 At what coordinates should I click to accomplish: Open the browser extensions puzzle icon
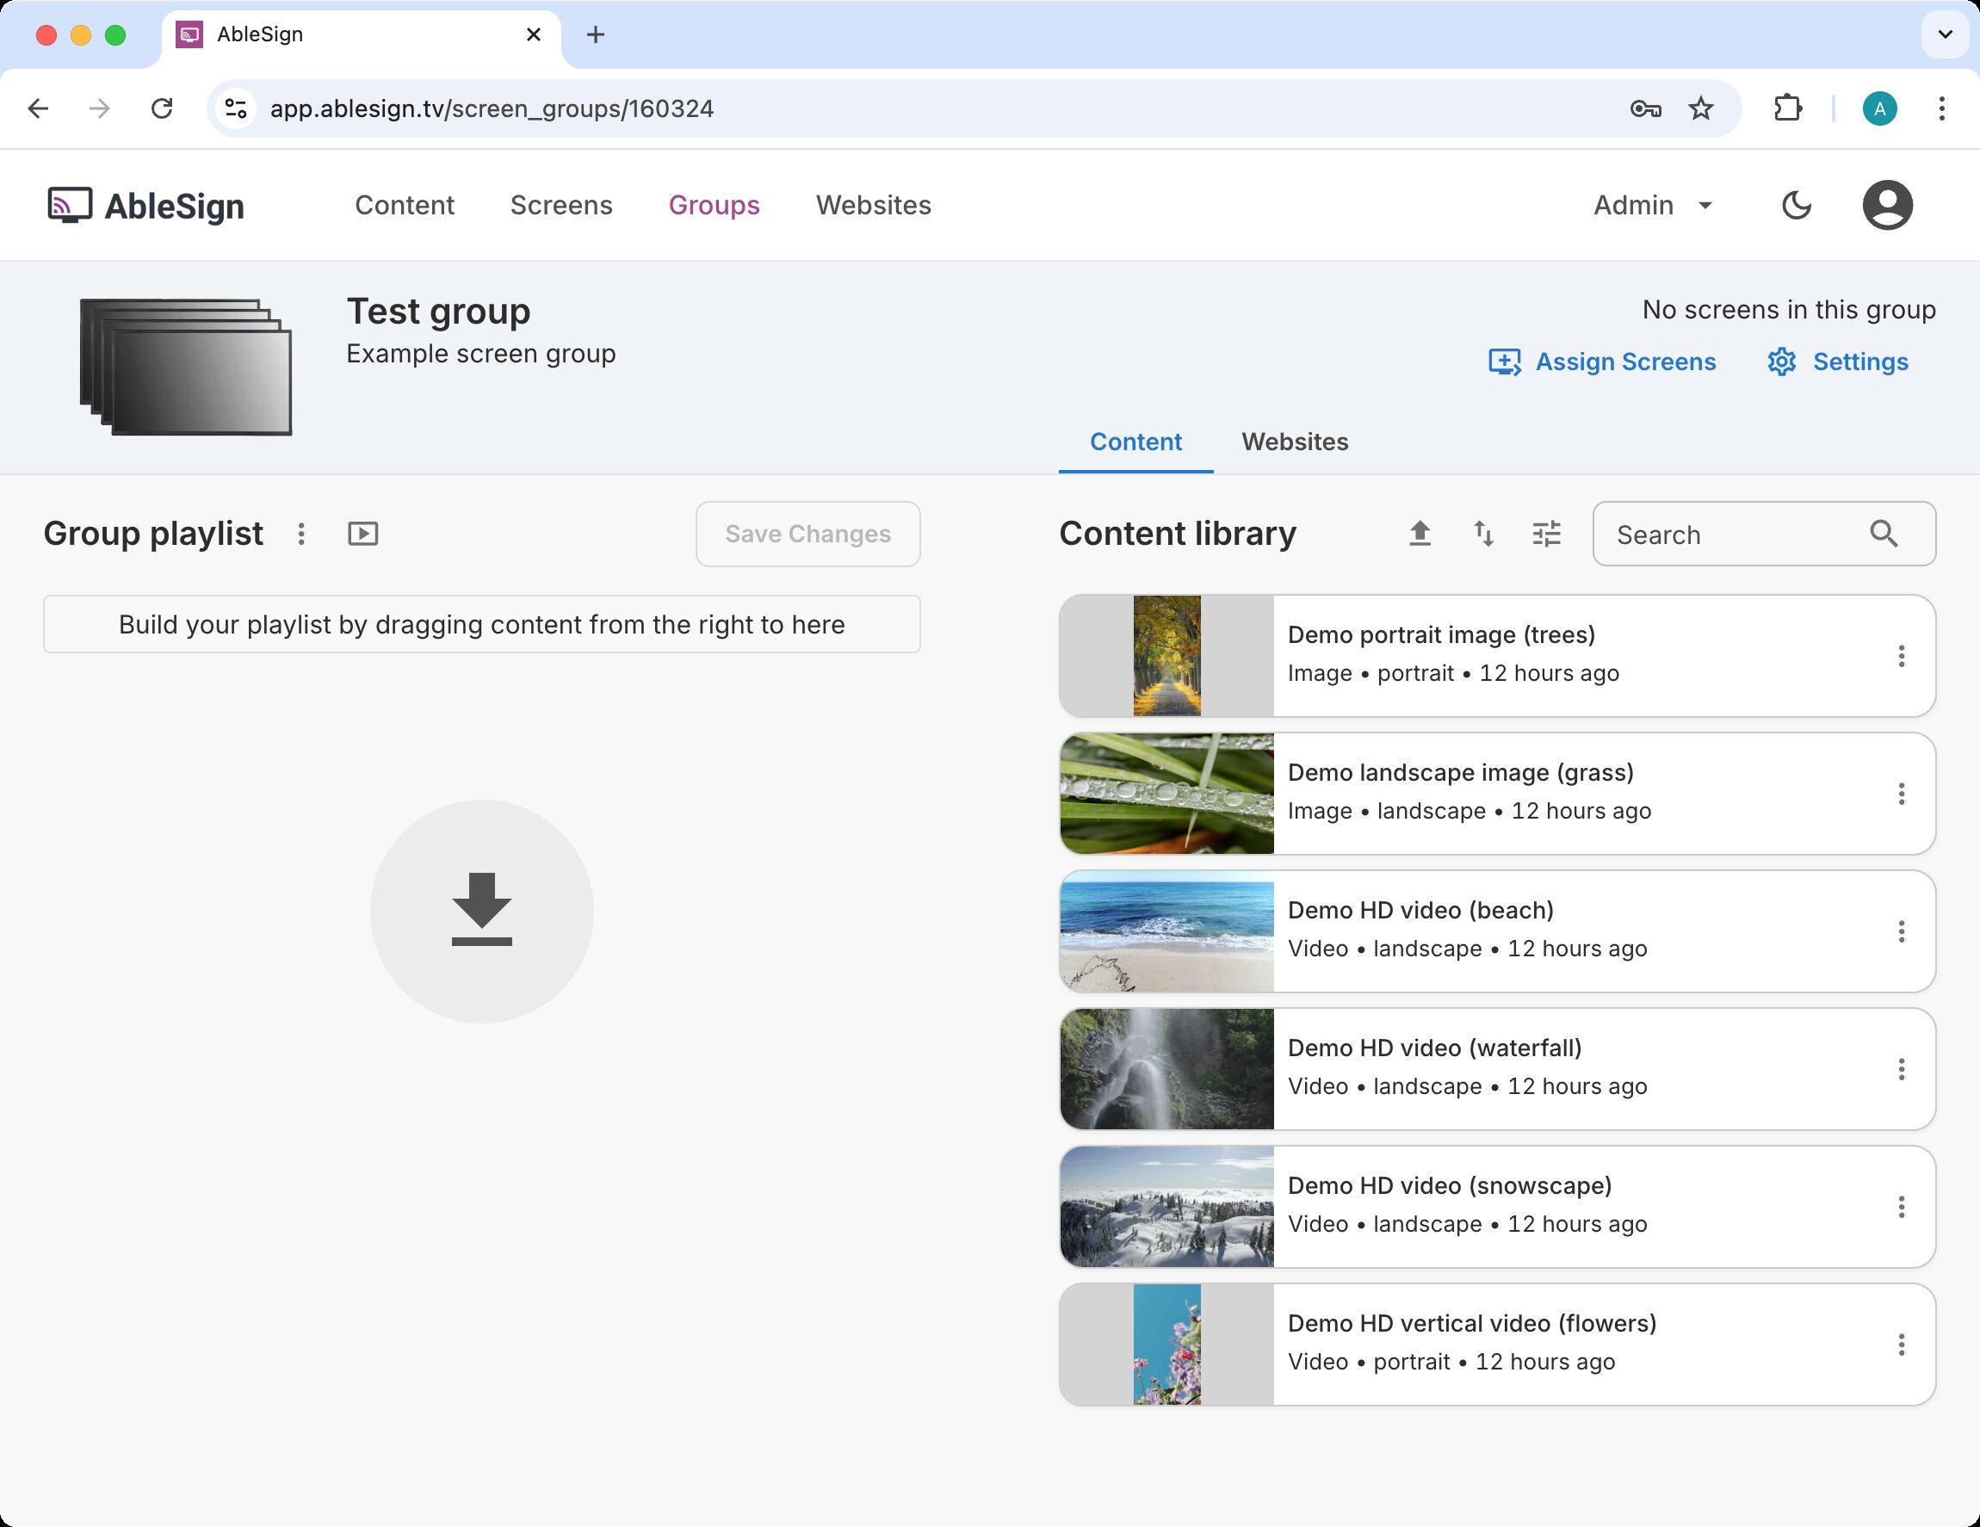1787,108
